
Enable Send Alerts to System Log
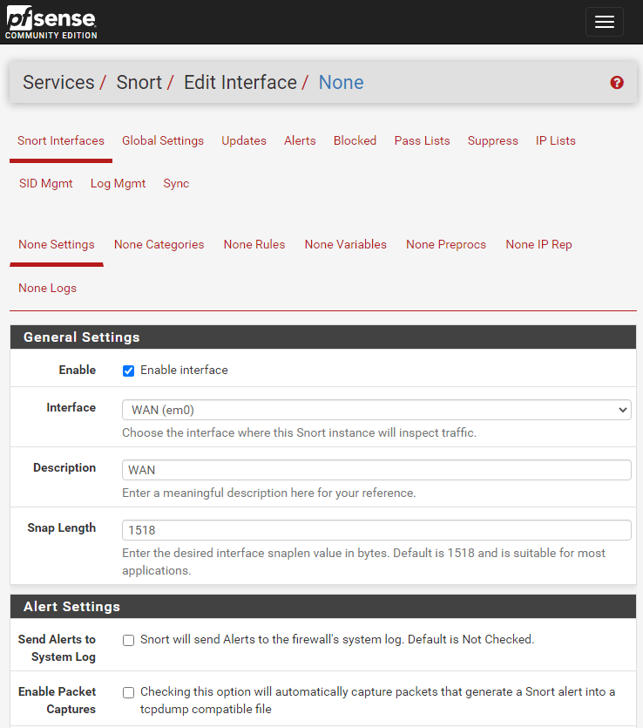(129, 640)
